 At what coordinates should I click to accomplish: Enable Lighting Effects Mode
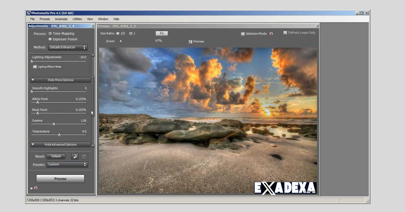[x=35, y=67]
